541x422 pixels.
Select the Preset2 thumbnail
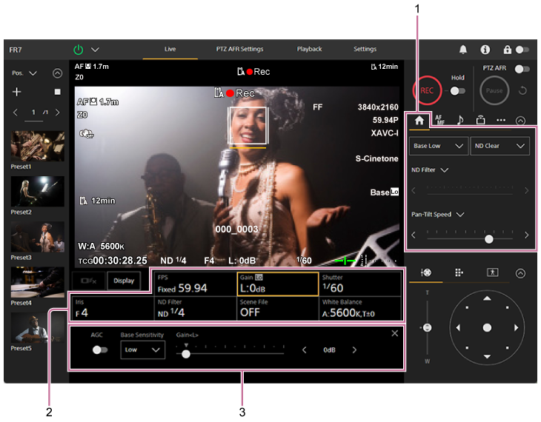37,191
